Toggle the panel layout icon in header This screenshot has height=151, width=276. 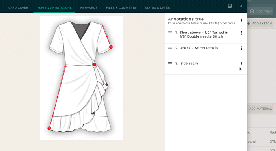point(230,6)
